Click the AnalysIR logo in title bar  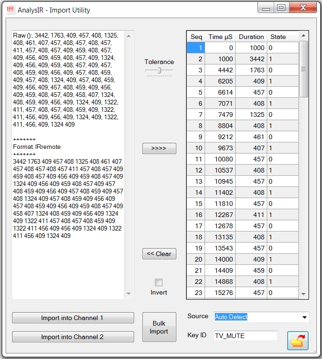(x=10, y=10)
